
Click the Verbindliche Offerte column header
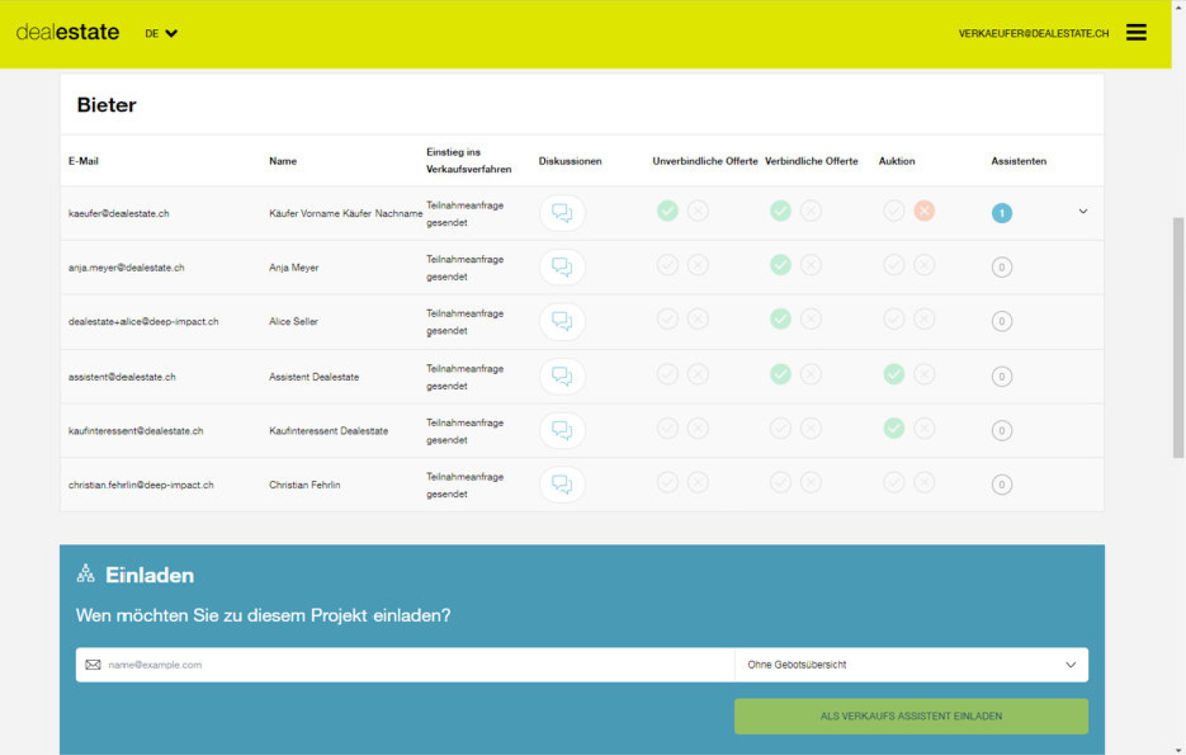(811, 161)
